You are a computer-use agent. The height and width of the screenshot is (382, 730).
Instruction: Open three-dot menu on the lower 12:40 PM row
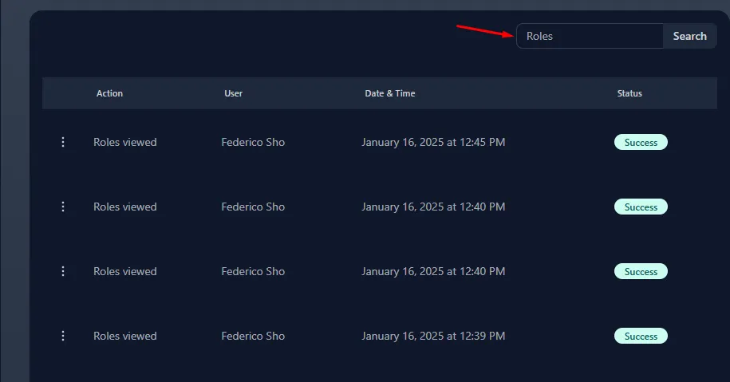(x=63, y=271)
